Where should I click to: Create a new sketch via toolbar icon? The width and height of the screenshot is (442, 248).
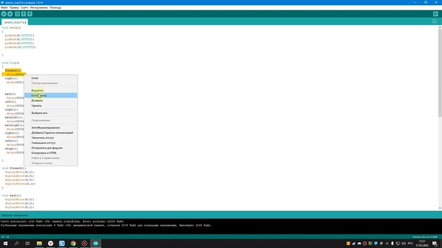pyautogui.click(x=17, y=14)
